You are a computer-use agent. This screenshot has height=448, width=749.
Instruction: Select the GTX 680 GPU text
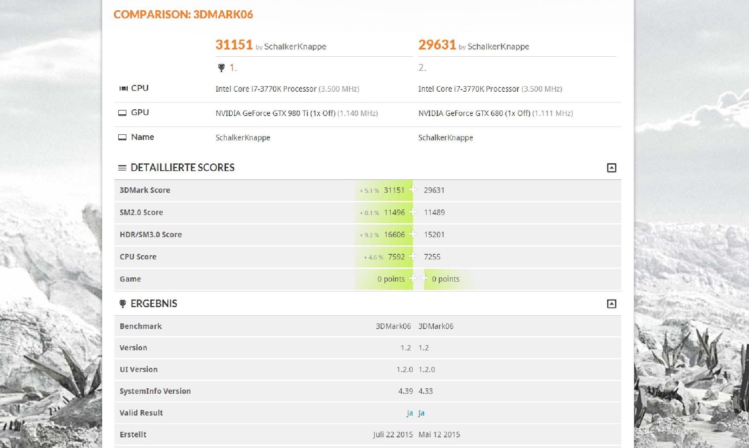point(474,113)
